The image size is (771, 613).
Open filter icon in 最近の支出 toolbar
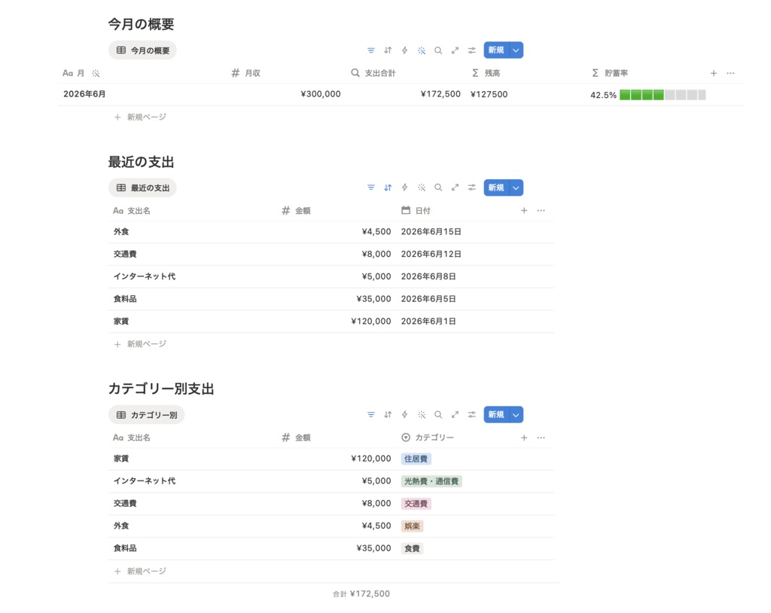pos(370,188)
